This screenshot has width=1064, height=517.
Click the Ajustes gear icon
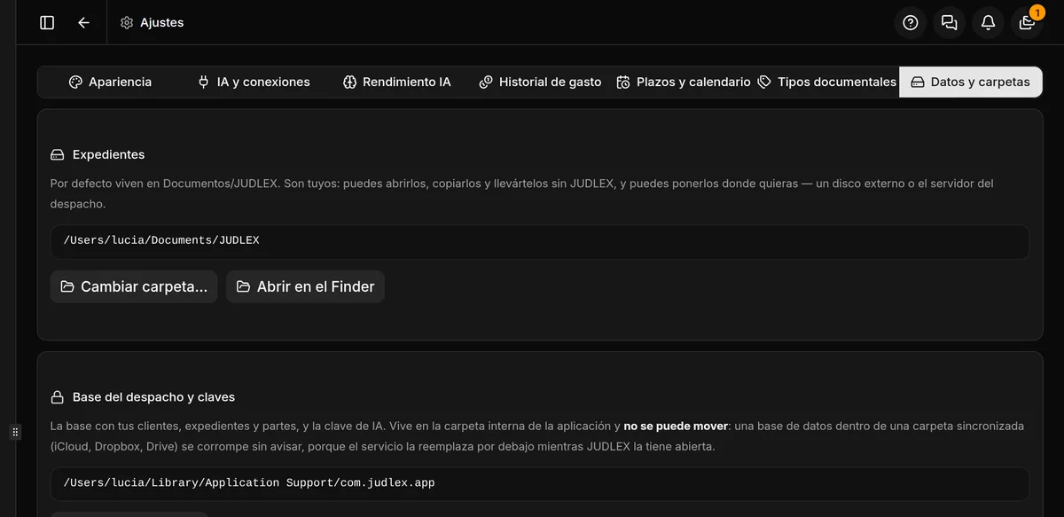pyautogui.click(x=127, y=22)
